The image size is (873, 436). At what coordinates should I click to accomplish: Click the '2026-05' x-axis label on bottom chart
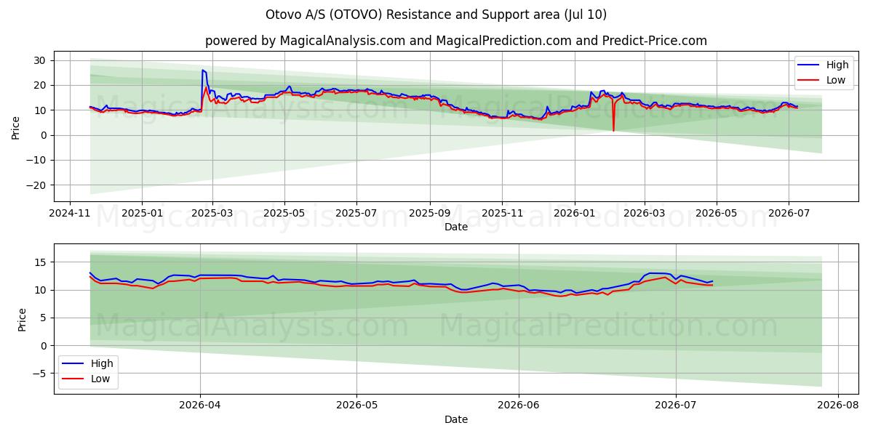pos(356,406)
